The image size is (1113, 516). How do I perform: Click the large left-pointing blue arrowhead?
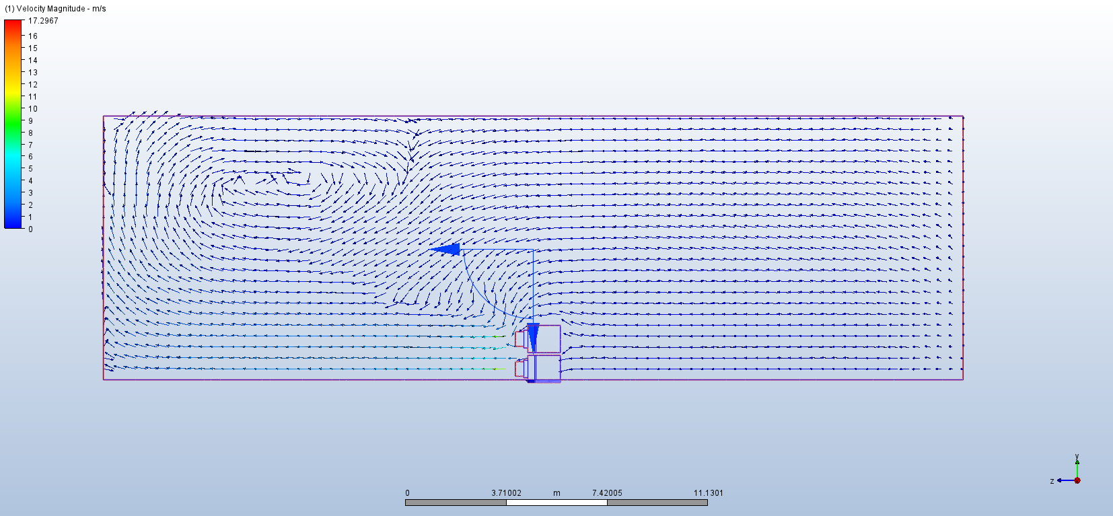click(447, 250)
